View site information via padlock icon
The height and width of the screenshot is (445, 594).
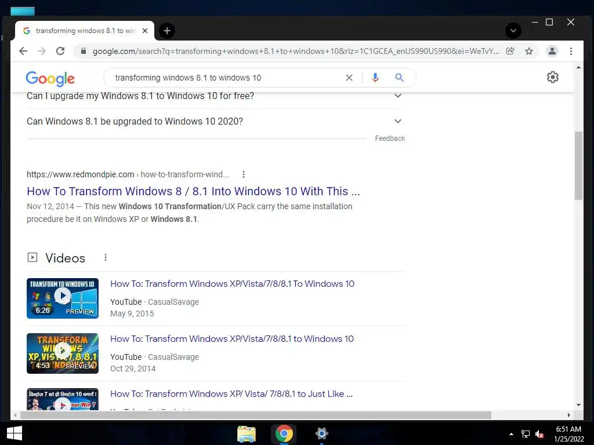click(84, 51)
